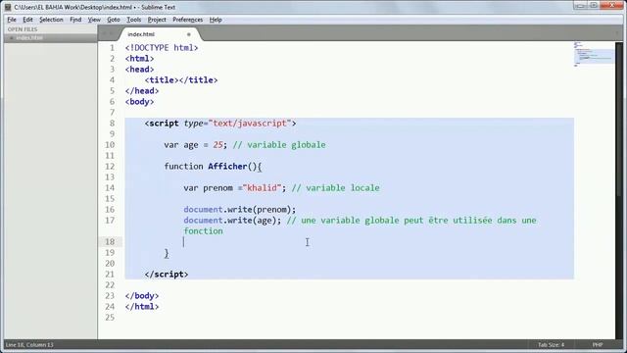
Task: Click the minimap code preview
Action: [594, 54]
